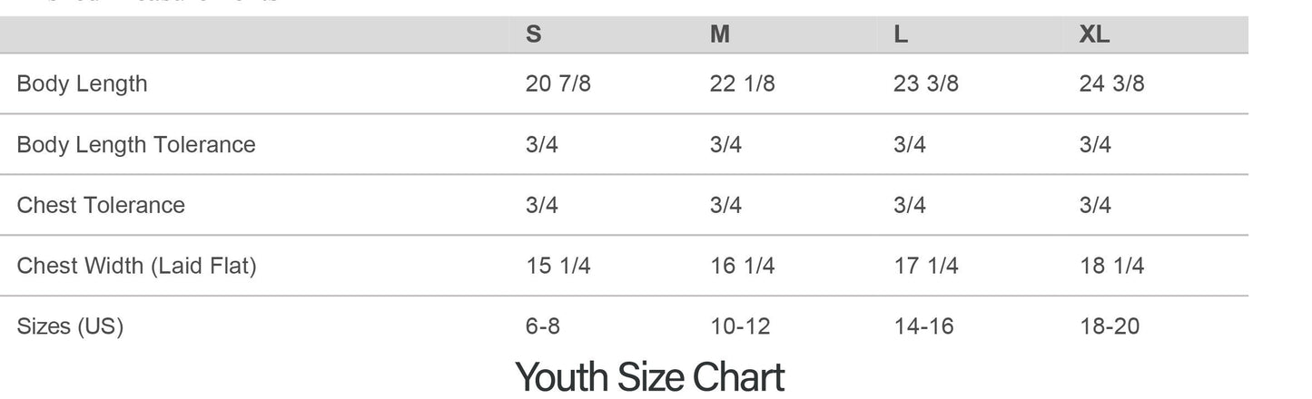Select the 24 3/8 body length value
This screenshot has height=399, width=1312.
point(1111,83)
